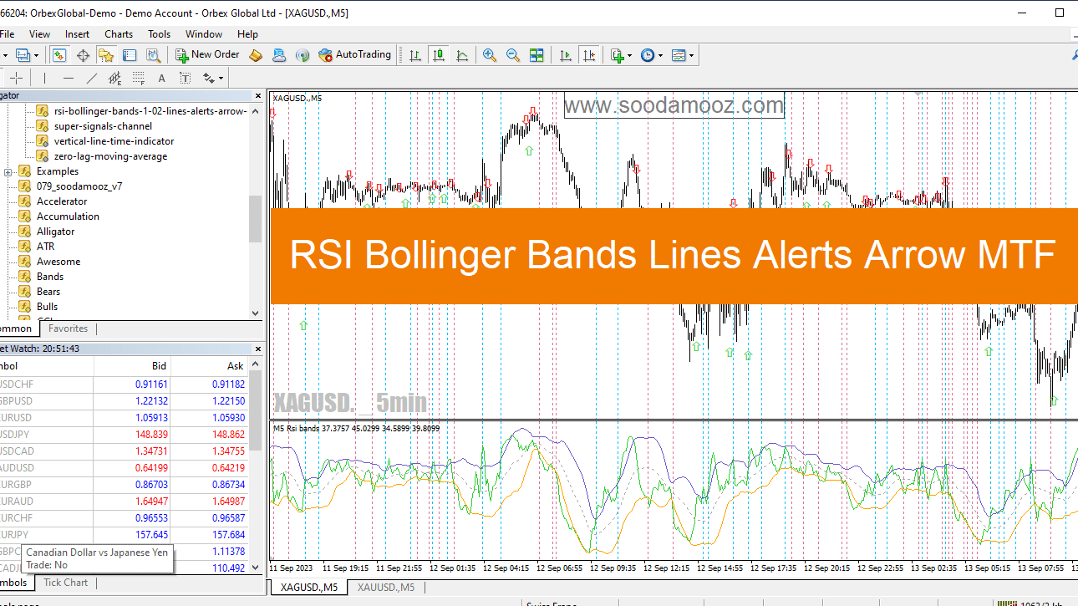Image resolution: width=1078 pixels, height=606 pixels.
Task: Select the line chart icon
Action: tap(462, 55)
